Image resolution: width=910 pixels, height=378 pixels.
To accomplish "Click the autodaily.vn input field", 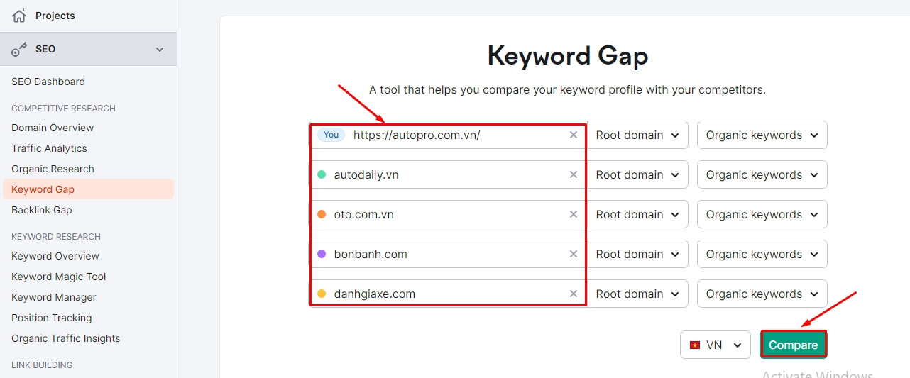I will (447, 174).
